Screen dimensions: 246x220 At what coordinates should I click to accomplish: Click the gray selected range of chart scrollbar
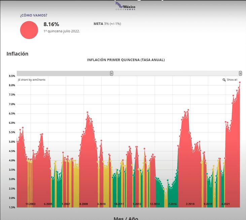[x=64, y=73]
